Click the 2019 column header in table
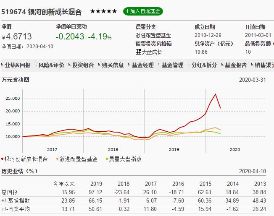 (96, 184)
